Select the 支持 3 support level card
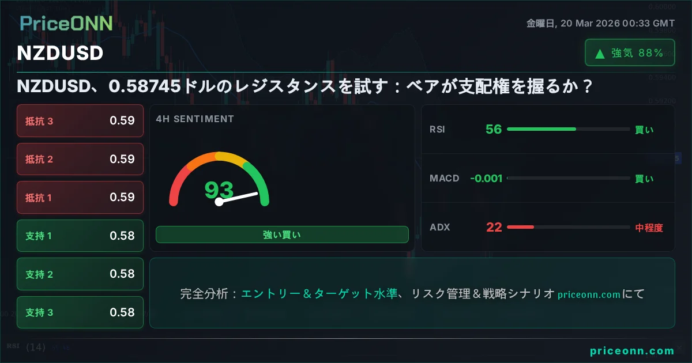Image resolution: width=692 pixels, height=363 pixels. (80, 312)
